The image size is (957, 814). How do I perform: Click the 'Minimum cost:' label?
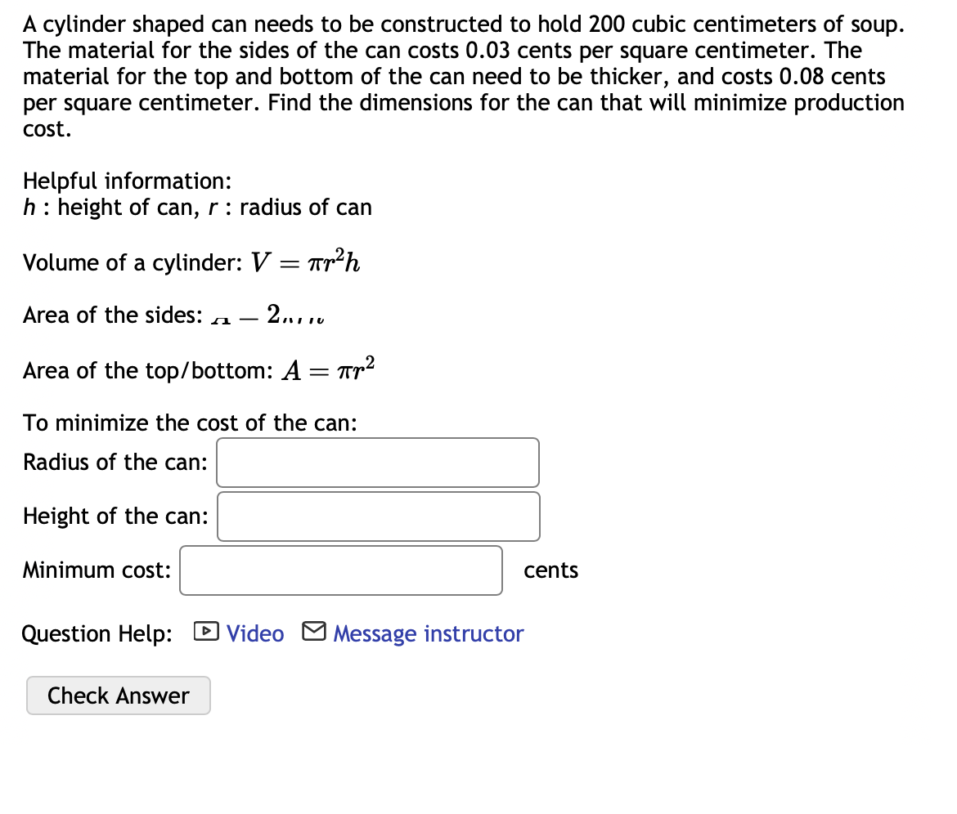click(97, 570)
